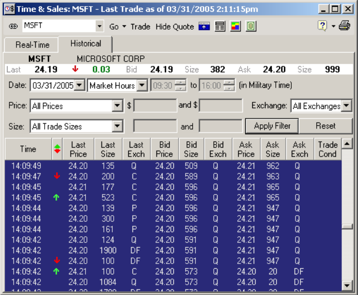
Task: Click the scrollbar down arrow
Action: pos(347,285)
